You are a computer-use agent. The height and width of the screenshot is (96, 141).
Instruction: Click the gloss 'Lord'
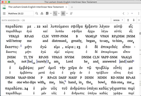tap(69, 62)
